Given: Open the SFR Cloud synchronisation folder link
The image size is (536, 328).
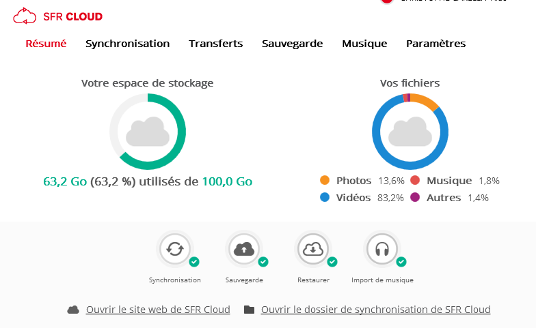Looking at the screenshot, I should [x=375, y=310].
